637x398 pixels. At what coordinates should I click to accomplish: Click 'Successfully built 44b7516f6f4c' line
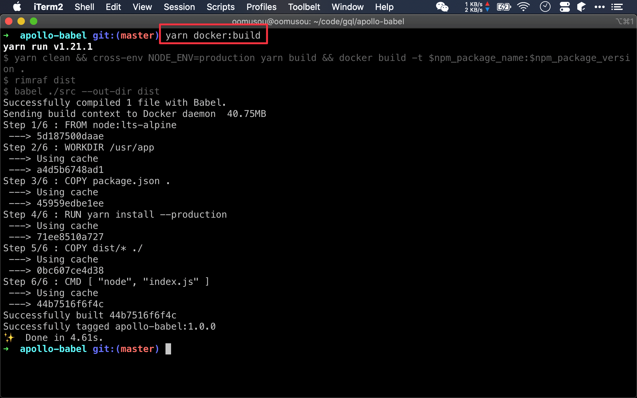pyautogui.click(x=90, y=315)
